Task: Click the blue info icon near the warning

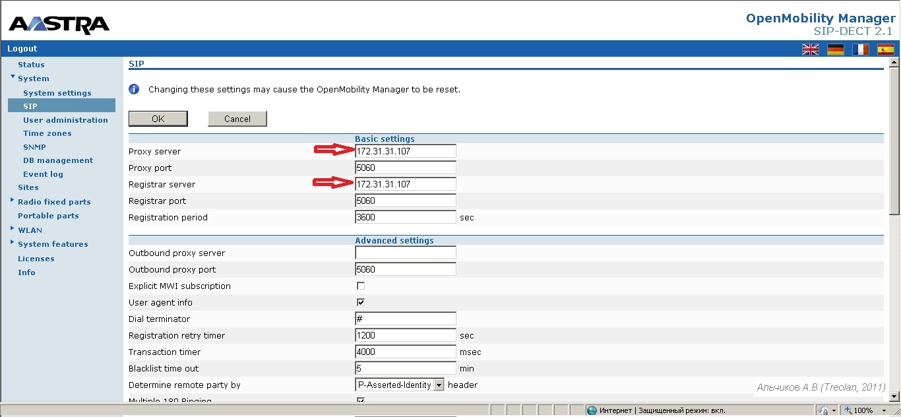Action: click(134, 88)
